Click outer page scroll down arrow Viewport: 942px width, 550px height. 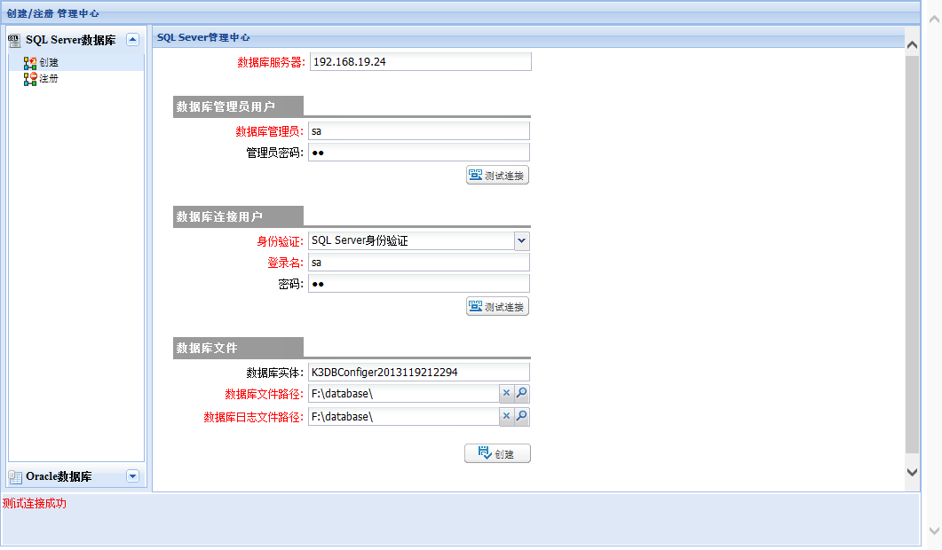[x=934, y=530]
